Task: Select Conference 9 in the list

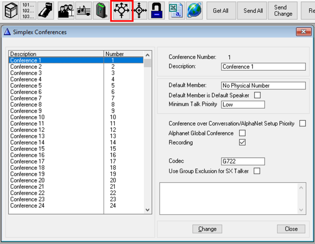Action: [x=76, y=111]
